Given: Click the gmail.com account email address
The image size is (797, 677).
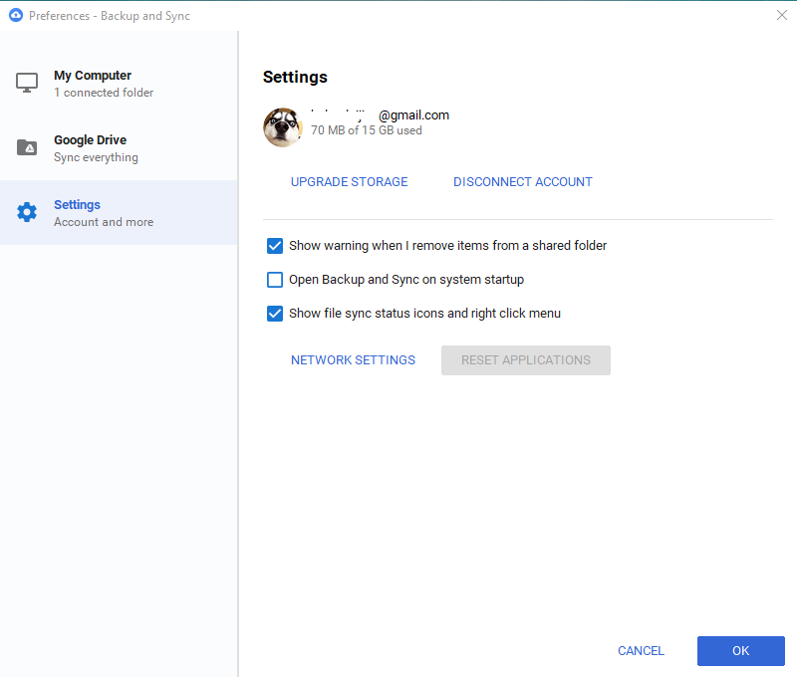Looking at the screenshot, I should [x=381, y=114].
